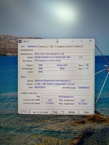
Task: Select the Mainboard tab
Action: [32, 46]
